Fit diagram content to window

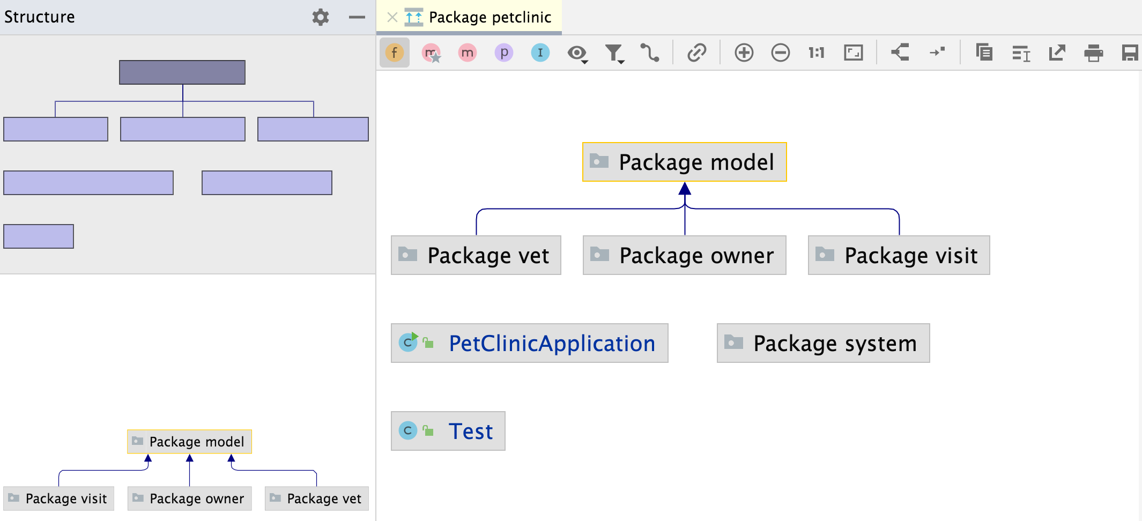854,53
